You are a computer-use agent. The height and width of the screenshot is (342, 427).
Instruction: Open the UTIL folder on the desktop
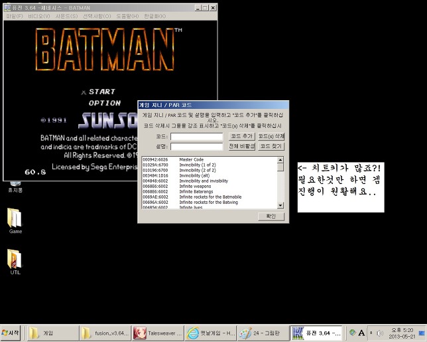(15, 262)
